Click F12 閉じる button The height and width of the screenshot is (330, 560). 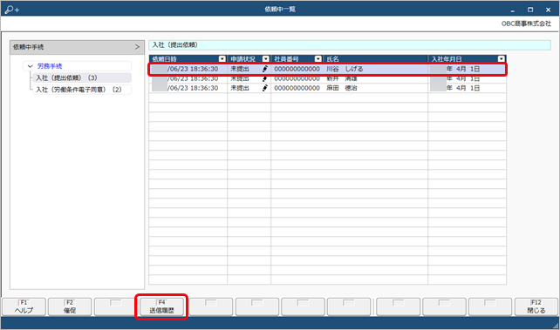[x=536, y=306]
